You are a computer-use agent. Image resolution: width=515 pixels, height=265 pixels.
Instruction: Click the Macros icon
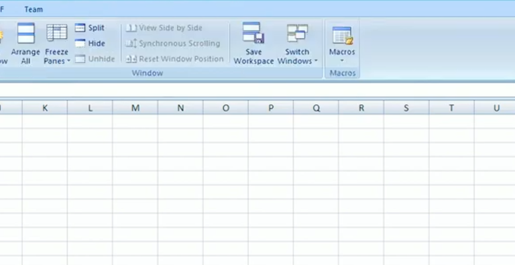pos(342,35)
